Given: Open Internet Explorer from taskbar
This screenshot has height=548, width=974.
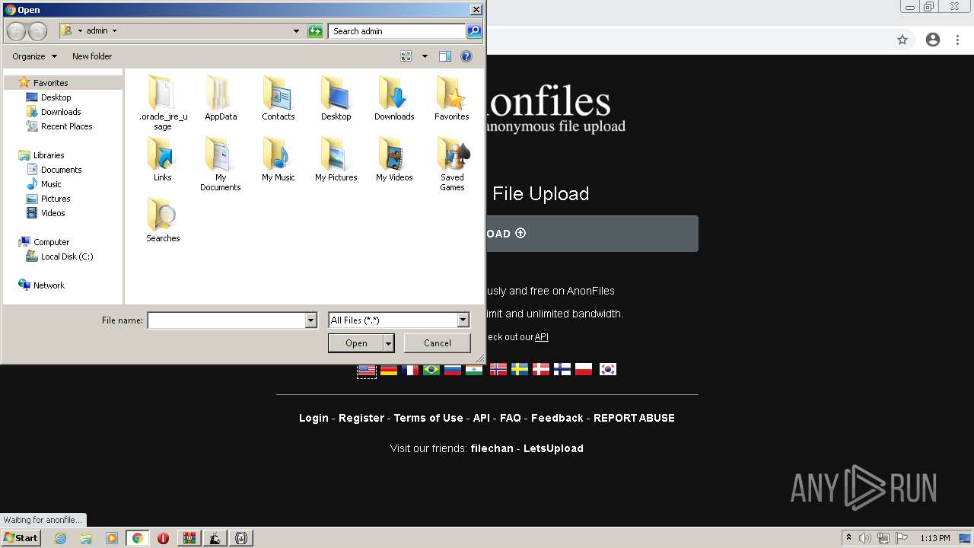Looking at the screenshot, I should pyautogui.click(x=61, y=538).
